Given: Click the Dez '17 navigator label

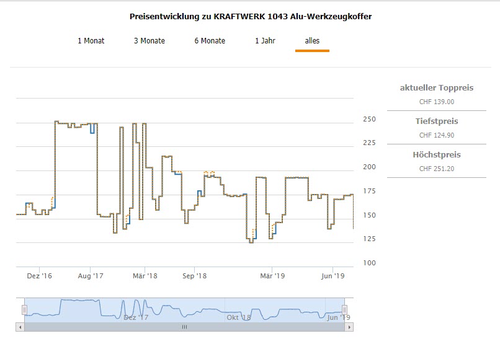Looking at the screenshot, I should coord(136,317).
